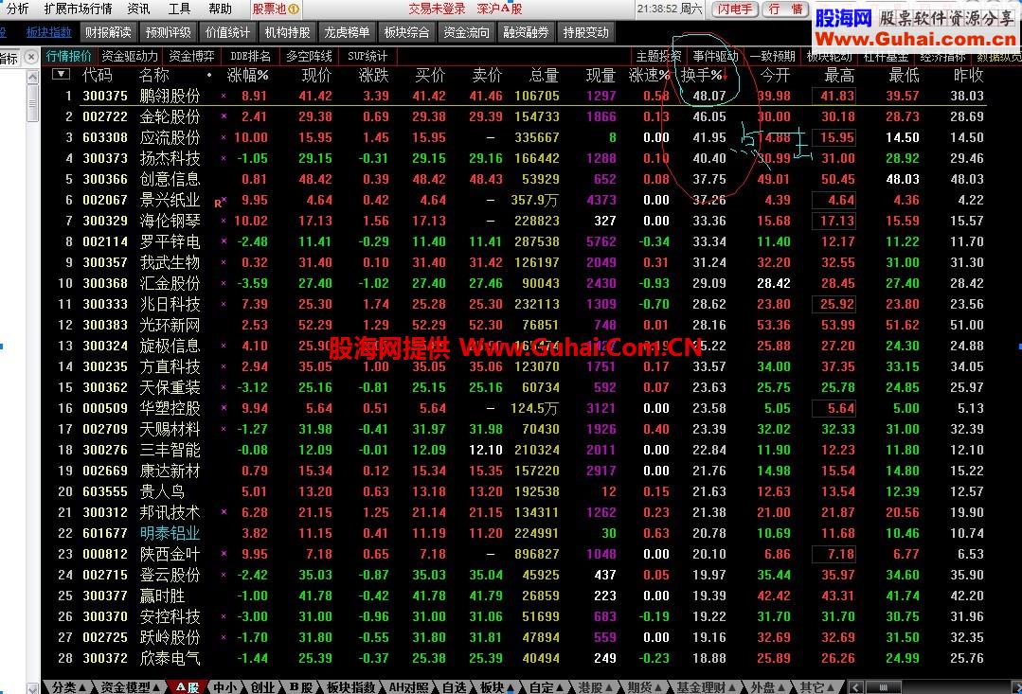1022x694 pixels.
Task: Select stock code 300329 海伦钢琴
Action: 514,221
